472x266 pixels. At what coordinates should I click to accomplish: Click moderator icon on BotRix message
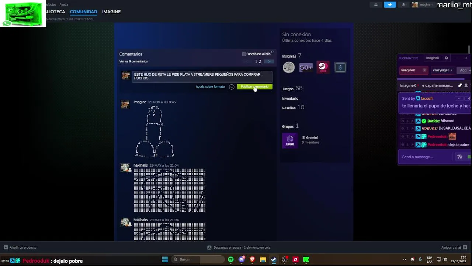point(418,121)
